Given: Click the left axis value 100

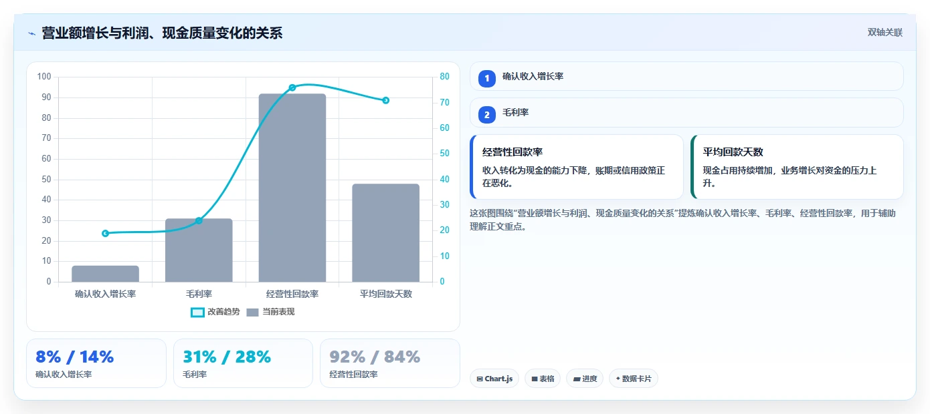Looking at the screenshot, I should (x=44, y=77).
